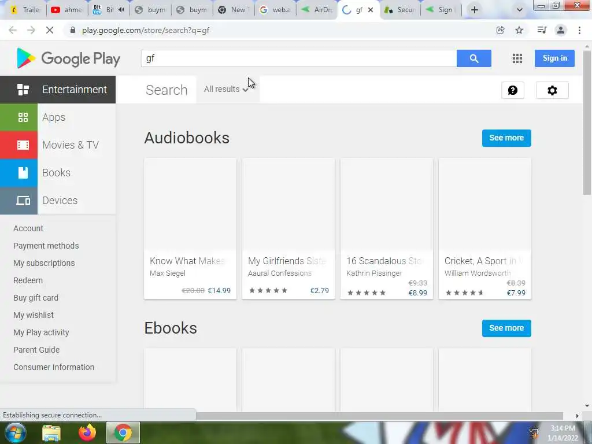The height and width of the screenshot is (444, 592).
Task: Click the horizontal scrollbar at bottom
Action: coord(379,416)
